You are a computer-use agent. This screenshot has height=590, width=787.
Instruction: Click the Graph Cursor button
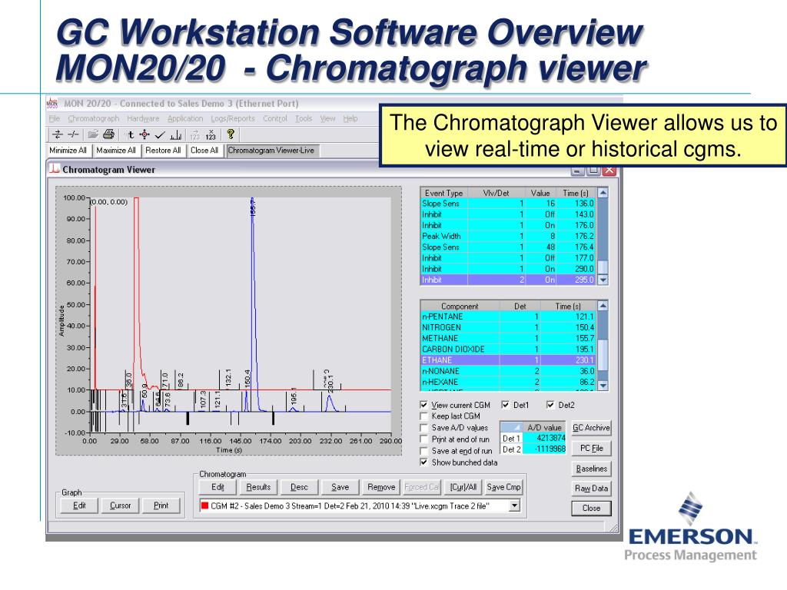pos(121,505)
